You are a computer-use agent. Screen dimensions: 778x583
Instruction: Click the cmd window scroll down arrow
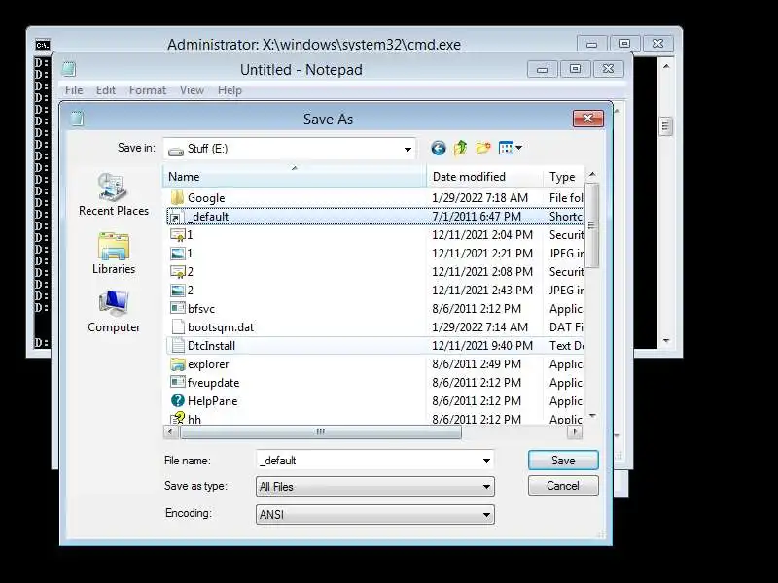[x=666, y=341]
